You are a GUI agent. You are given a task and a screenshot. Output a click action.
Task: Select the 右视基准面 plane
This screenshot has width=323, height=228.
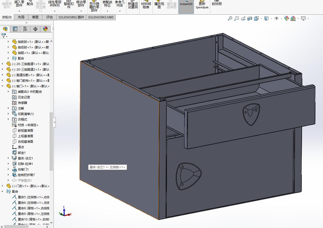pos(23,141)
